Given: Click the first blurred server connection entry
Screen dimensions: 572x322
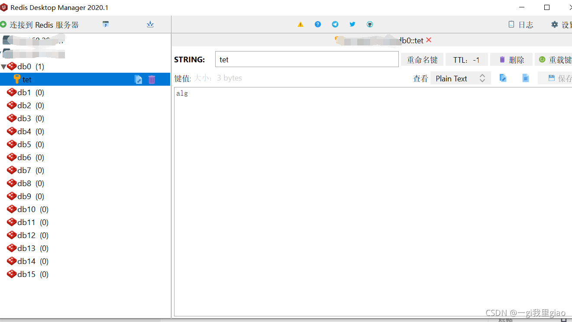Looking at the screenshot, I should 34,40.
